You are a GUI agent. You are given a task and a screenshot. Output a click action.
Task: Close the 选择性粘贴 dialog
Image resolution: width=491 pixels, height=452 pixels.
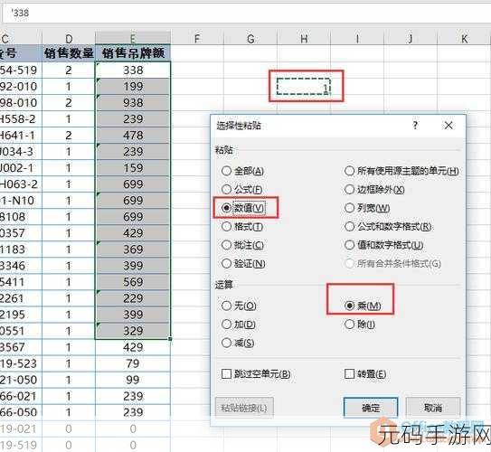[x=449, y=126]
